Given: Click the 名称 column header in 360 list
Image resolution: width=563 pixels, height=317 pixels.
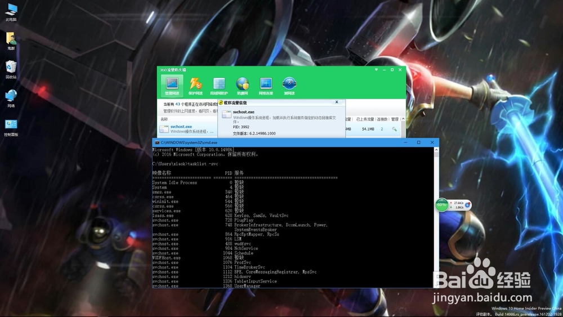Looking at the screenshot, I should tap(164, 119).
